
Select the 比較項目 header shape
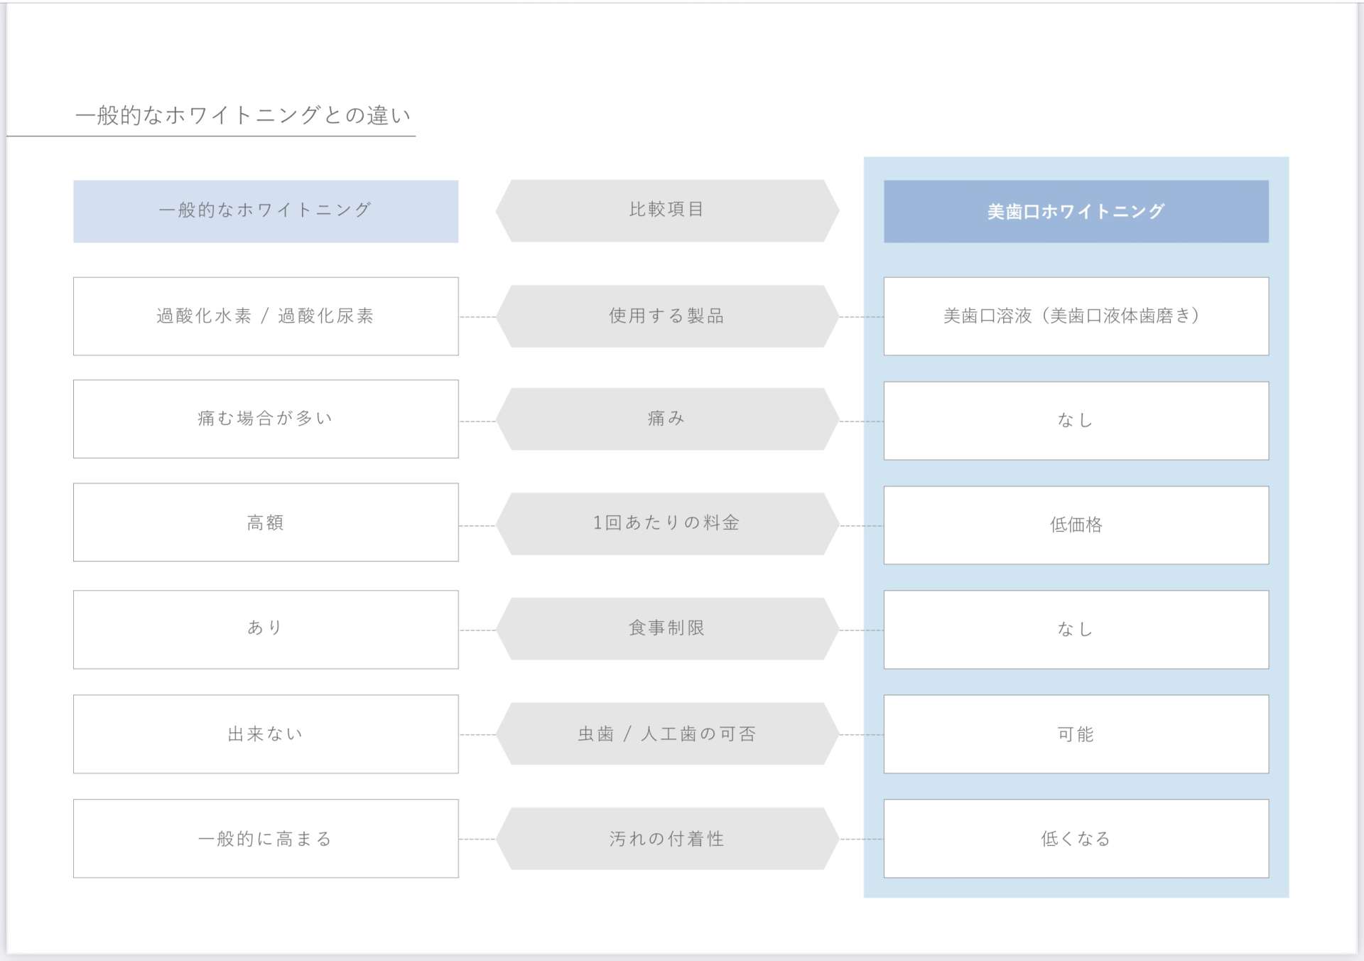[667, 210]
